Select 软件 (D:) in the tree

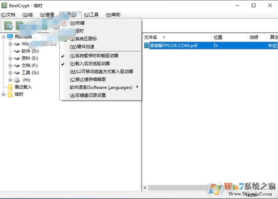tap(30, 51)
